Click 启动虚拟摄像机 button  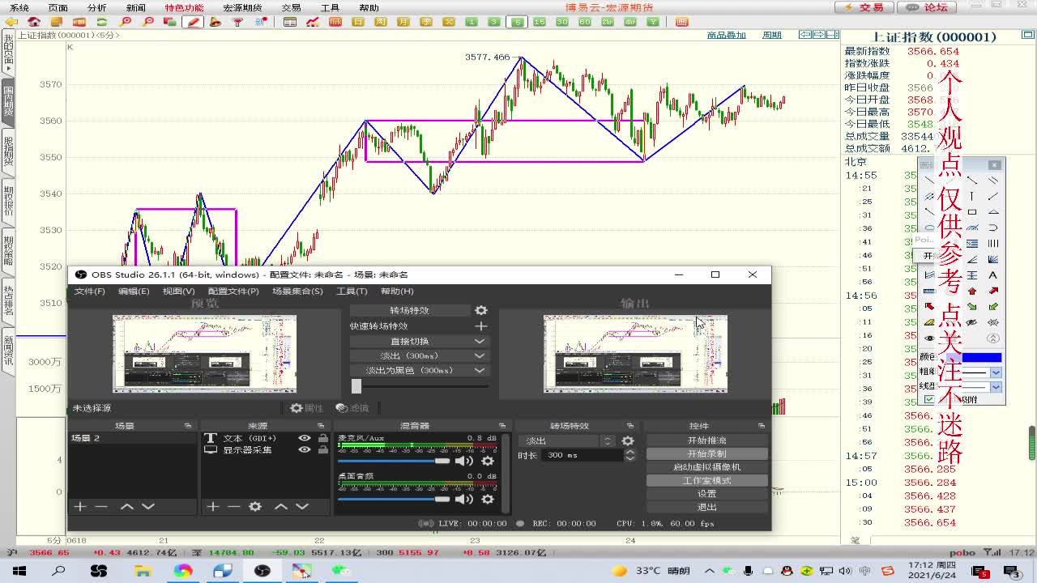(707, 467)
